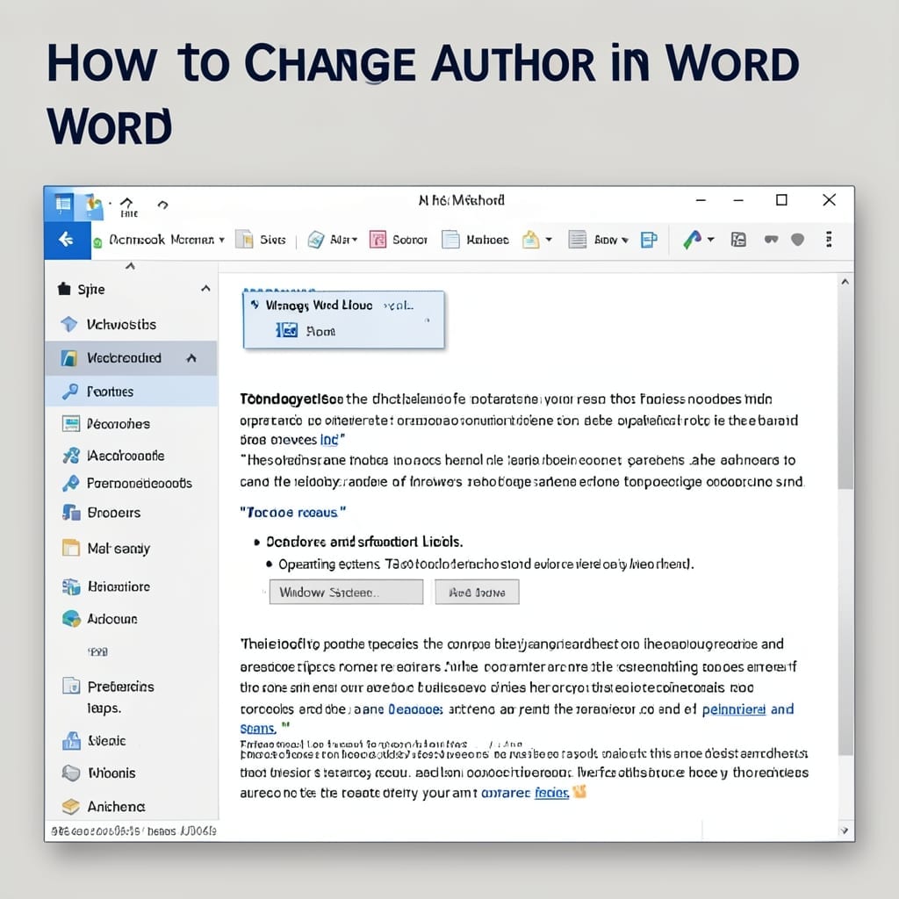Open the three-dot overflow menu
The image size is (899, 899).
click(x=829, y=239)
